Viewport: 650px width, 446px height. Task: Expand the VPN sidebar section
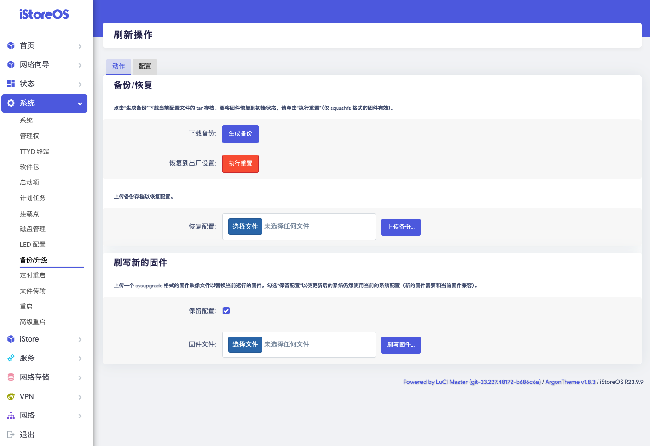[79, 396]
